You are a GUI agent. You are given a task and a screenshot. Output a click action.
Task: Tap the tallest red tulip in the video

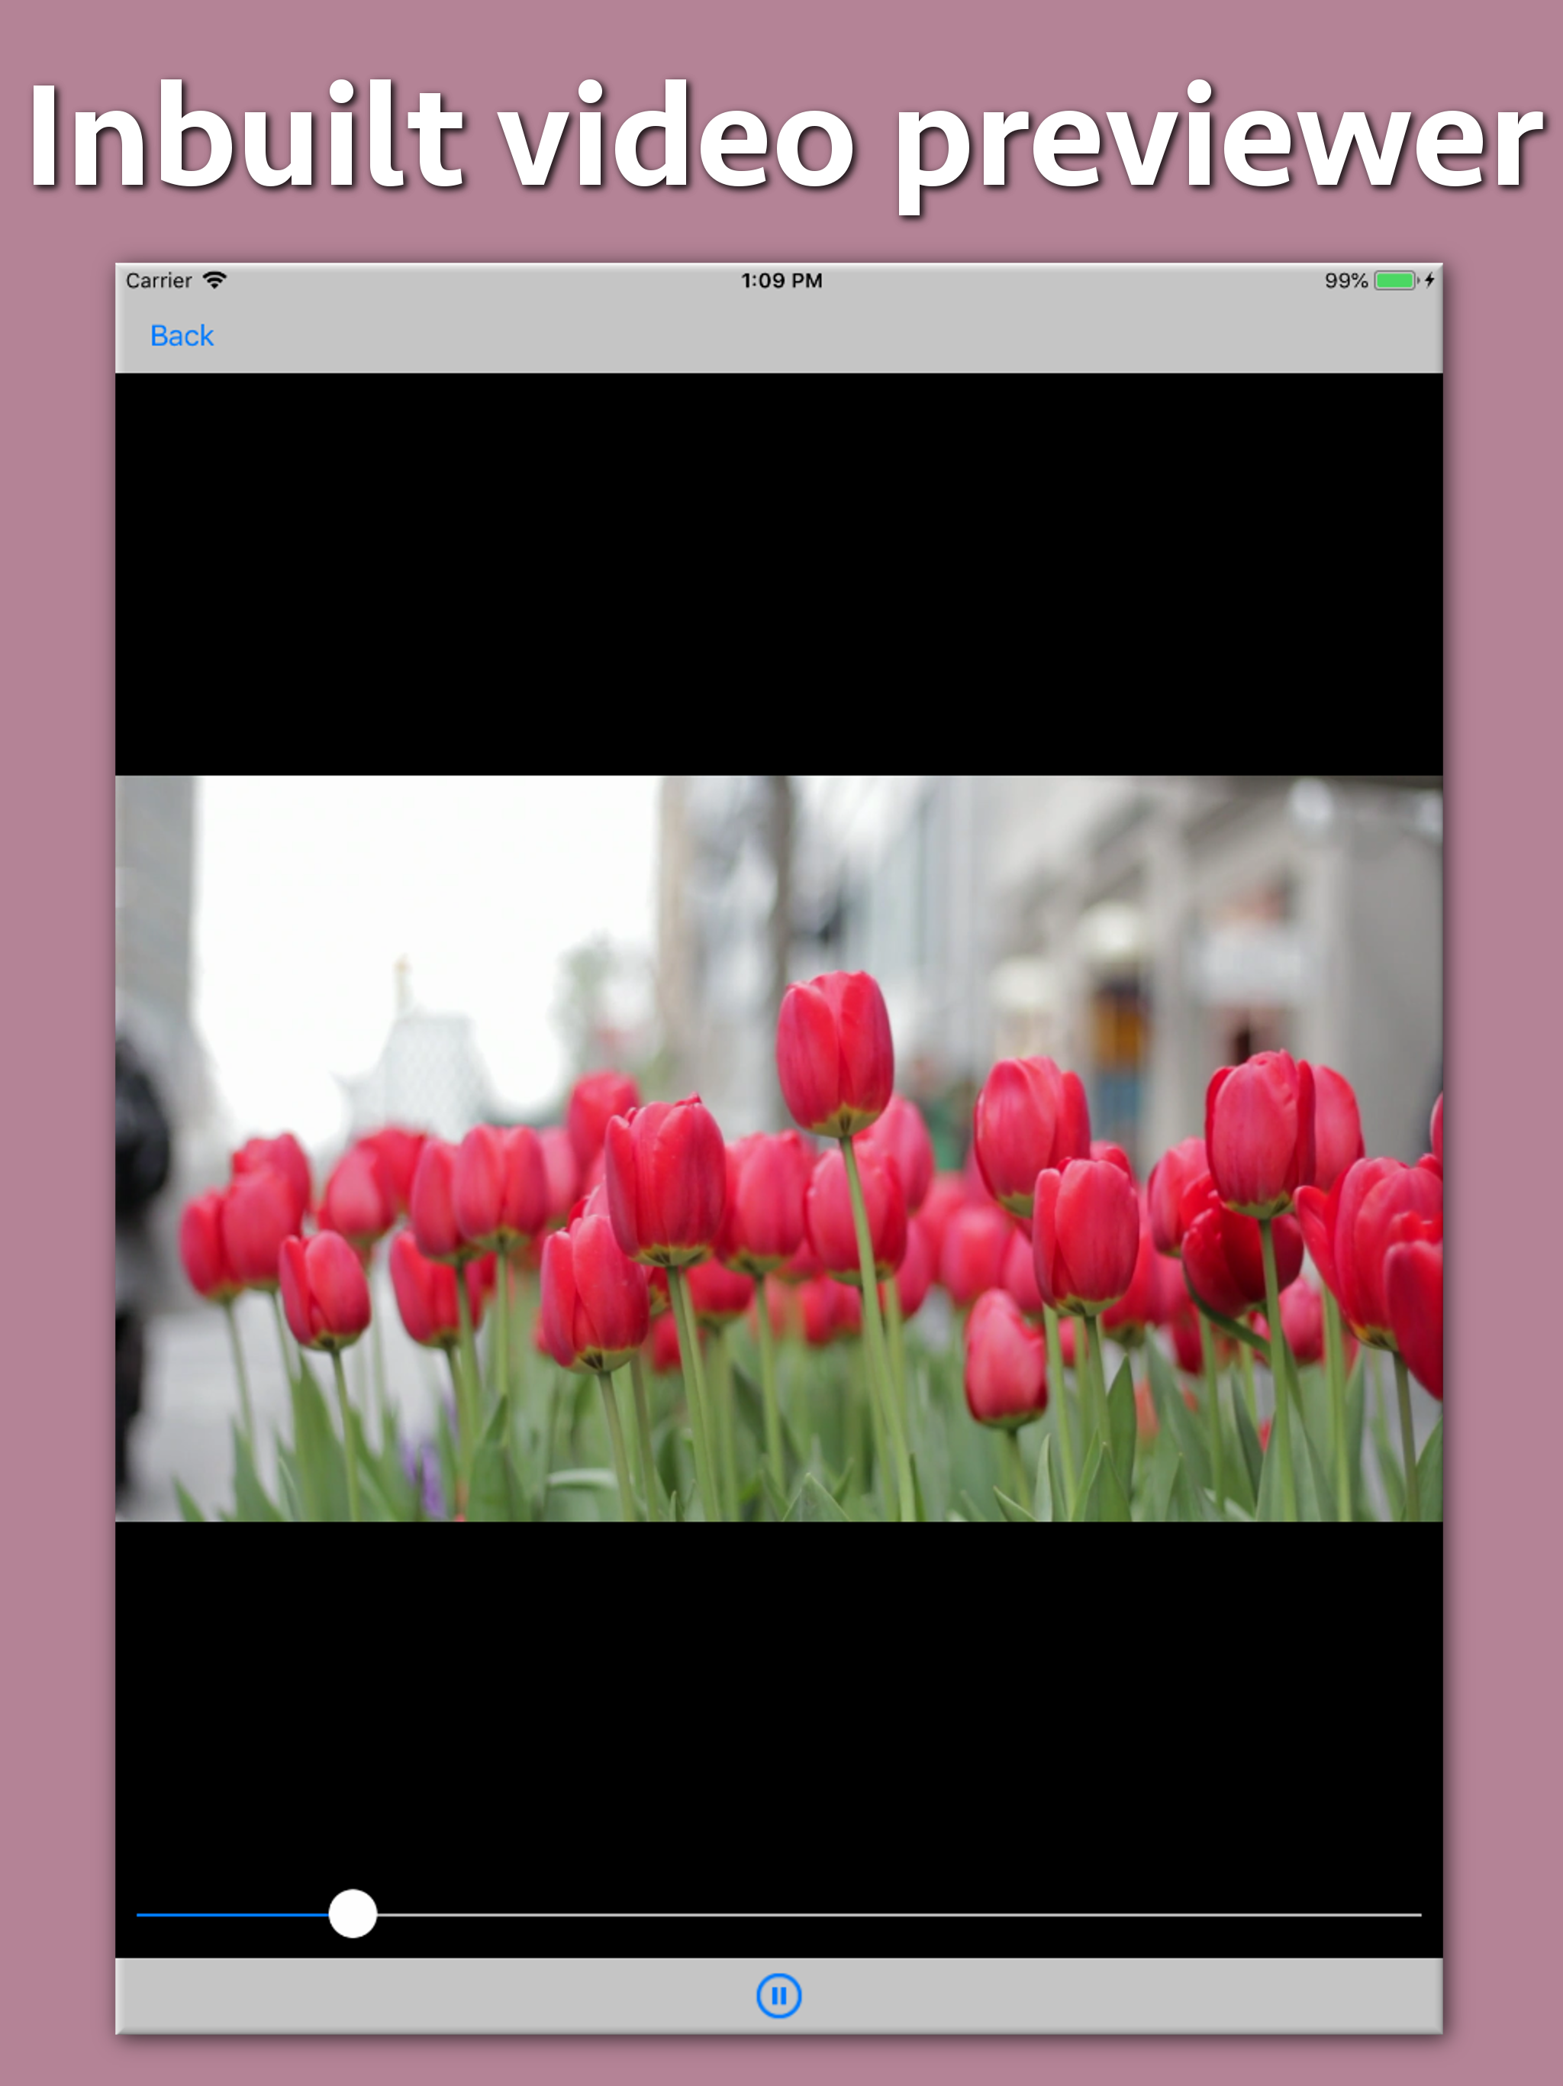[x=835, y=1051]
